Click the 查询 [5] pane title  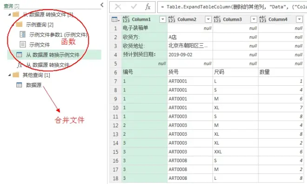(12, 6)
